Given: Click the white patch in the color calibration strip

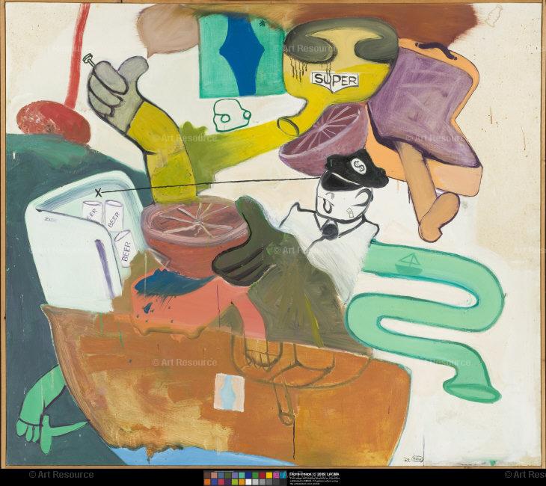Looking at the screenshot, I should coord(248,482).
